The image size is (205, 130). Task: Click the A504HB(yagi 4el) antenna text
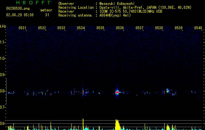click(115, 15)
